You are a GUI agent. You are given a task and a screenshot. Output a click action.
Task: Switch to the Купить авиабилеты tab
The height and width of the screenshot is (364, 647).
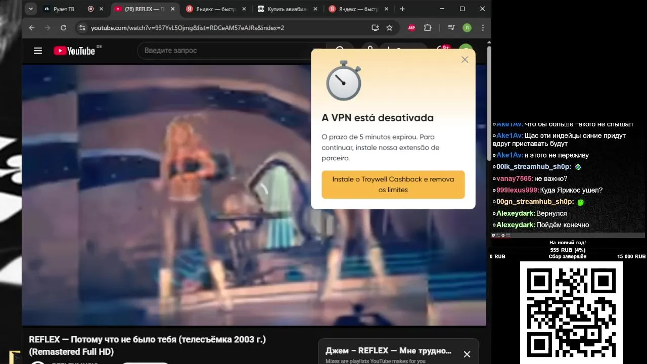[287, 9]
